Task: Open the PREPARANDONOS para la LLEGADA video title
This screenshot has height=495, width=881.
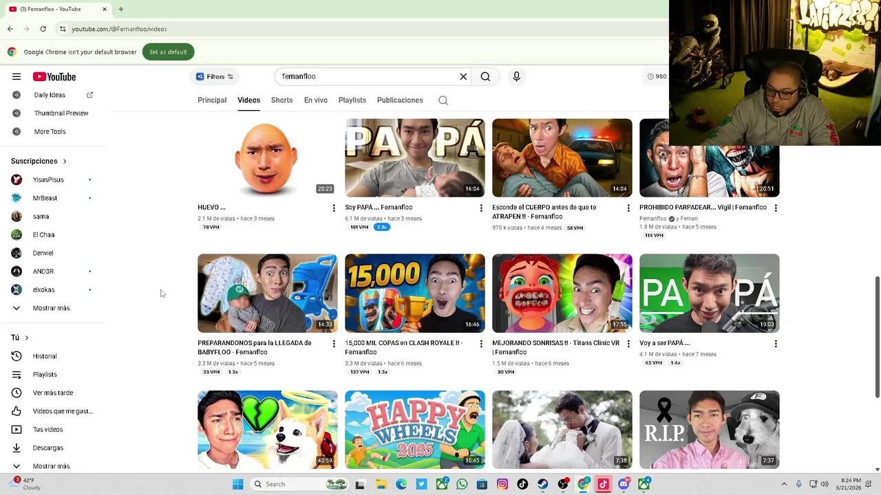Action: 254,347
